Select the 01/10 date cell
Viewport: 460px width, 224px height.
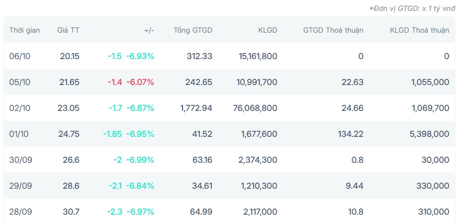pos(19,134)
